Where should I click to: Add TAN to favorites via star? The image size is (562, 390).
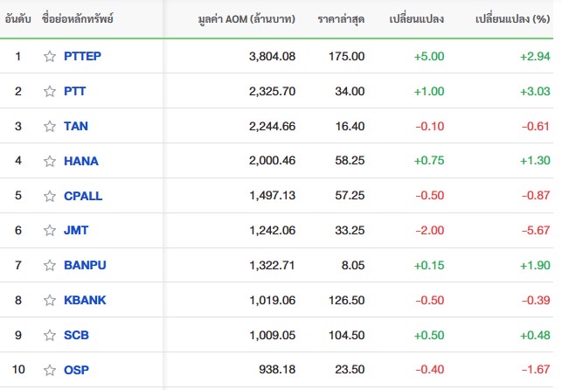pos(50,126)
